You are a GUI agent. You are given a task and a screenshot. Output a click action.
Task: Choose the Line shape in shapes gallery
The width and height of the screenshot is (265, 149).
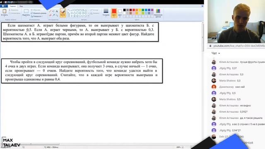tap(69, 10)
